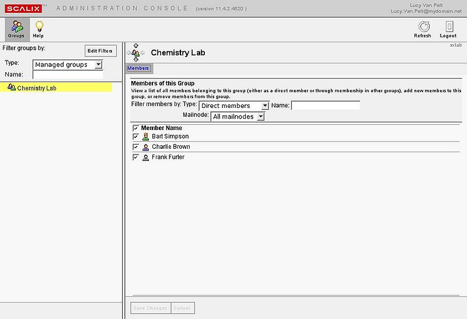Click the Save Changes button
467x319 pixels.
point(150,308)
